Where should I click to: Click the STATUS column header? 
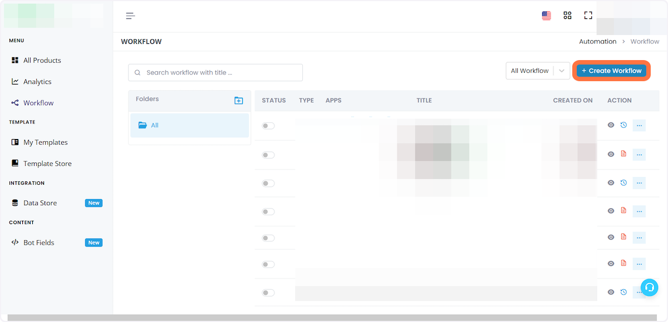click(x=274, y=101)
